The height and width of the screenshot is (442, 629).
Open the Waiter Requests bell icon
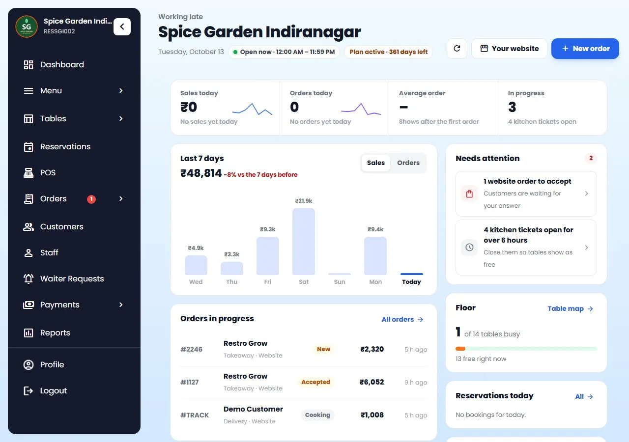(x=29, y=278)
